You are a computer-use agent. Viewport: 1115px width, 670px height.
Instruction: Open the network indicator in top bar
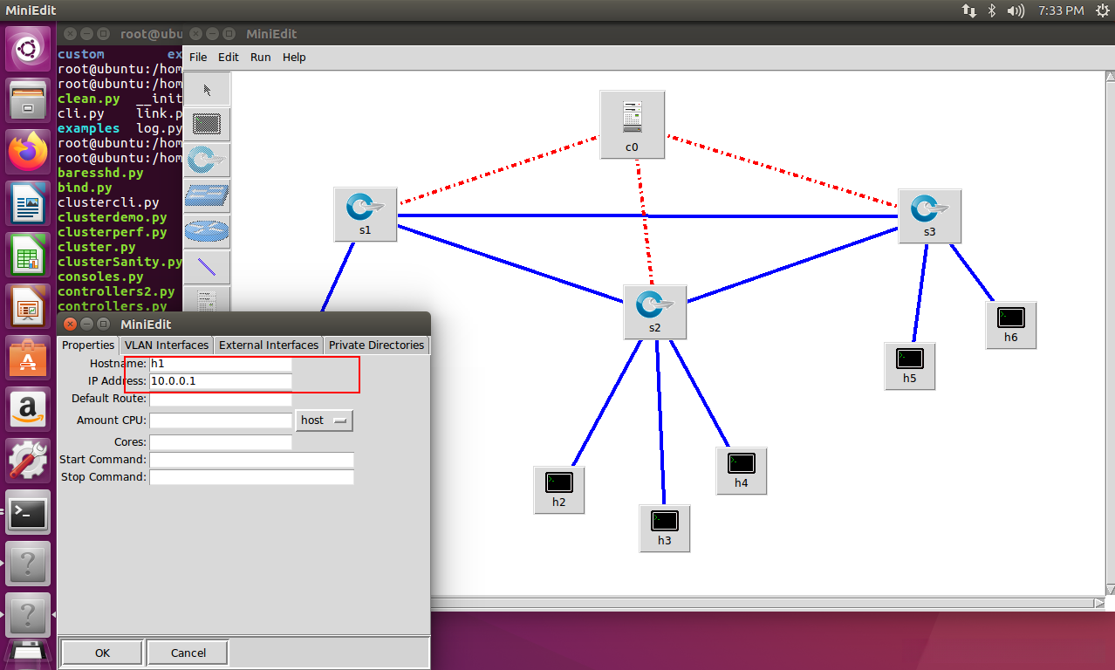point(969,10)
